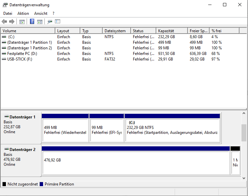Screen dimensions: 248x196
Task: Click the 8,60 GB free space cell
Action: click(196, 37)
